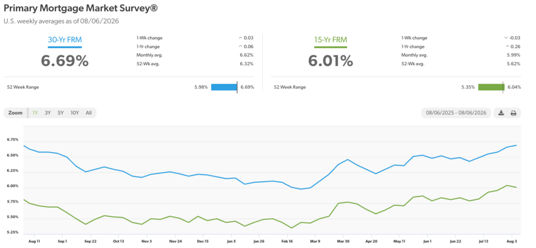Click the 30-Yr 1-Wk change value 0.03
Image resolution: width=536 pixels, height=248 pixels.
(x=249, y=38)
